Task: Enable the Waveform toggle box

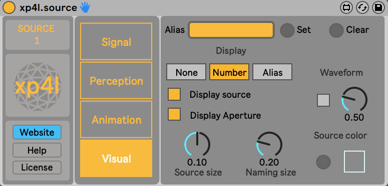Action: pyautogui.click(x=323, y=100)
